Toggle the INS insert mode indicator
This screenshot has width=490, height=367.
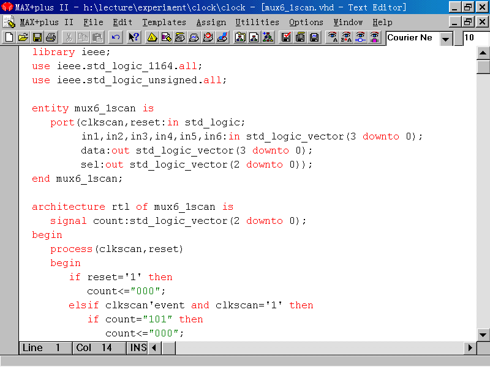[x=137, y=348]
